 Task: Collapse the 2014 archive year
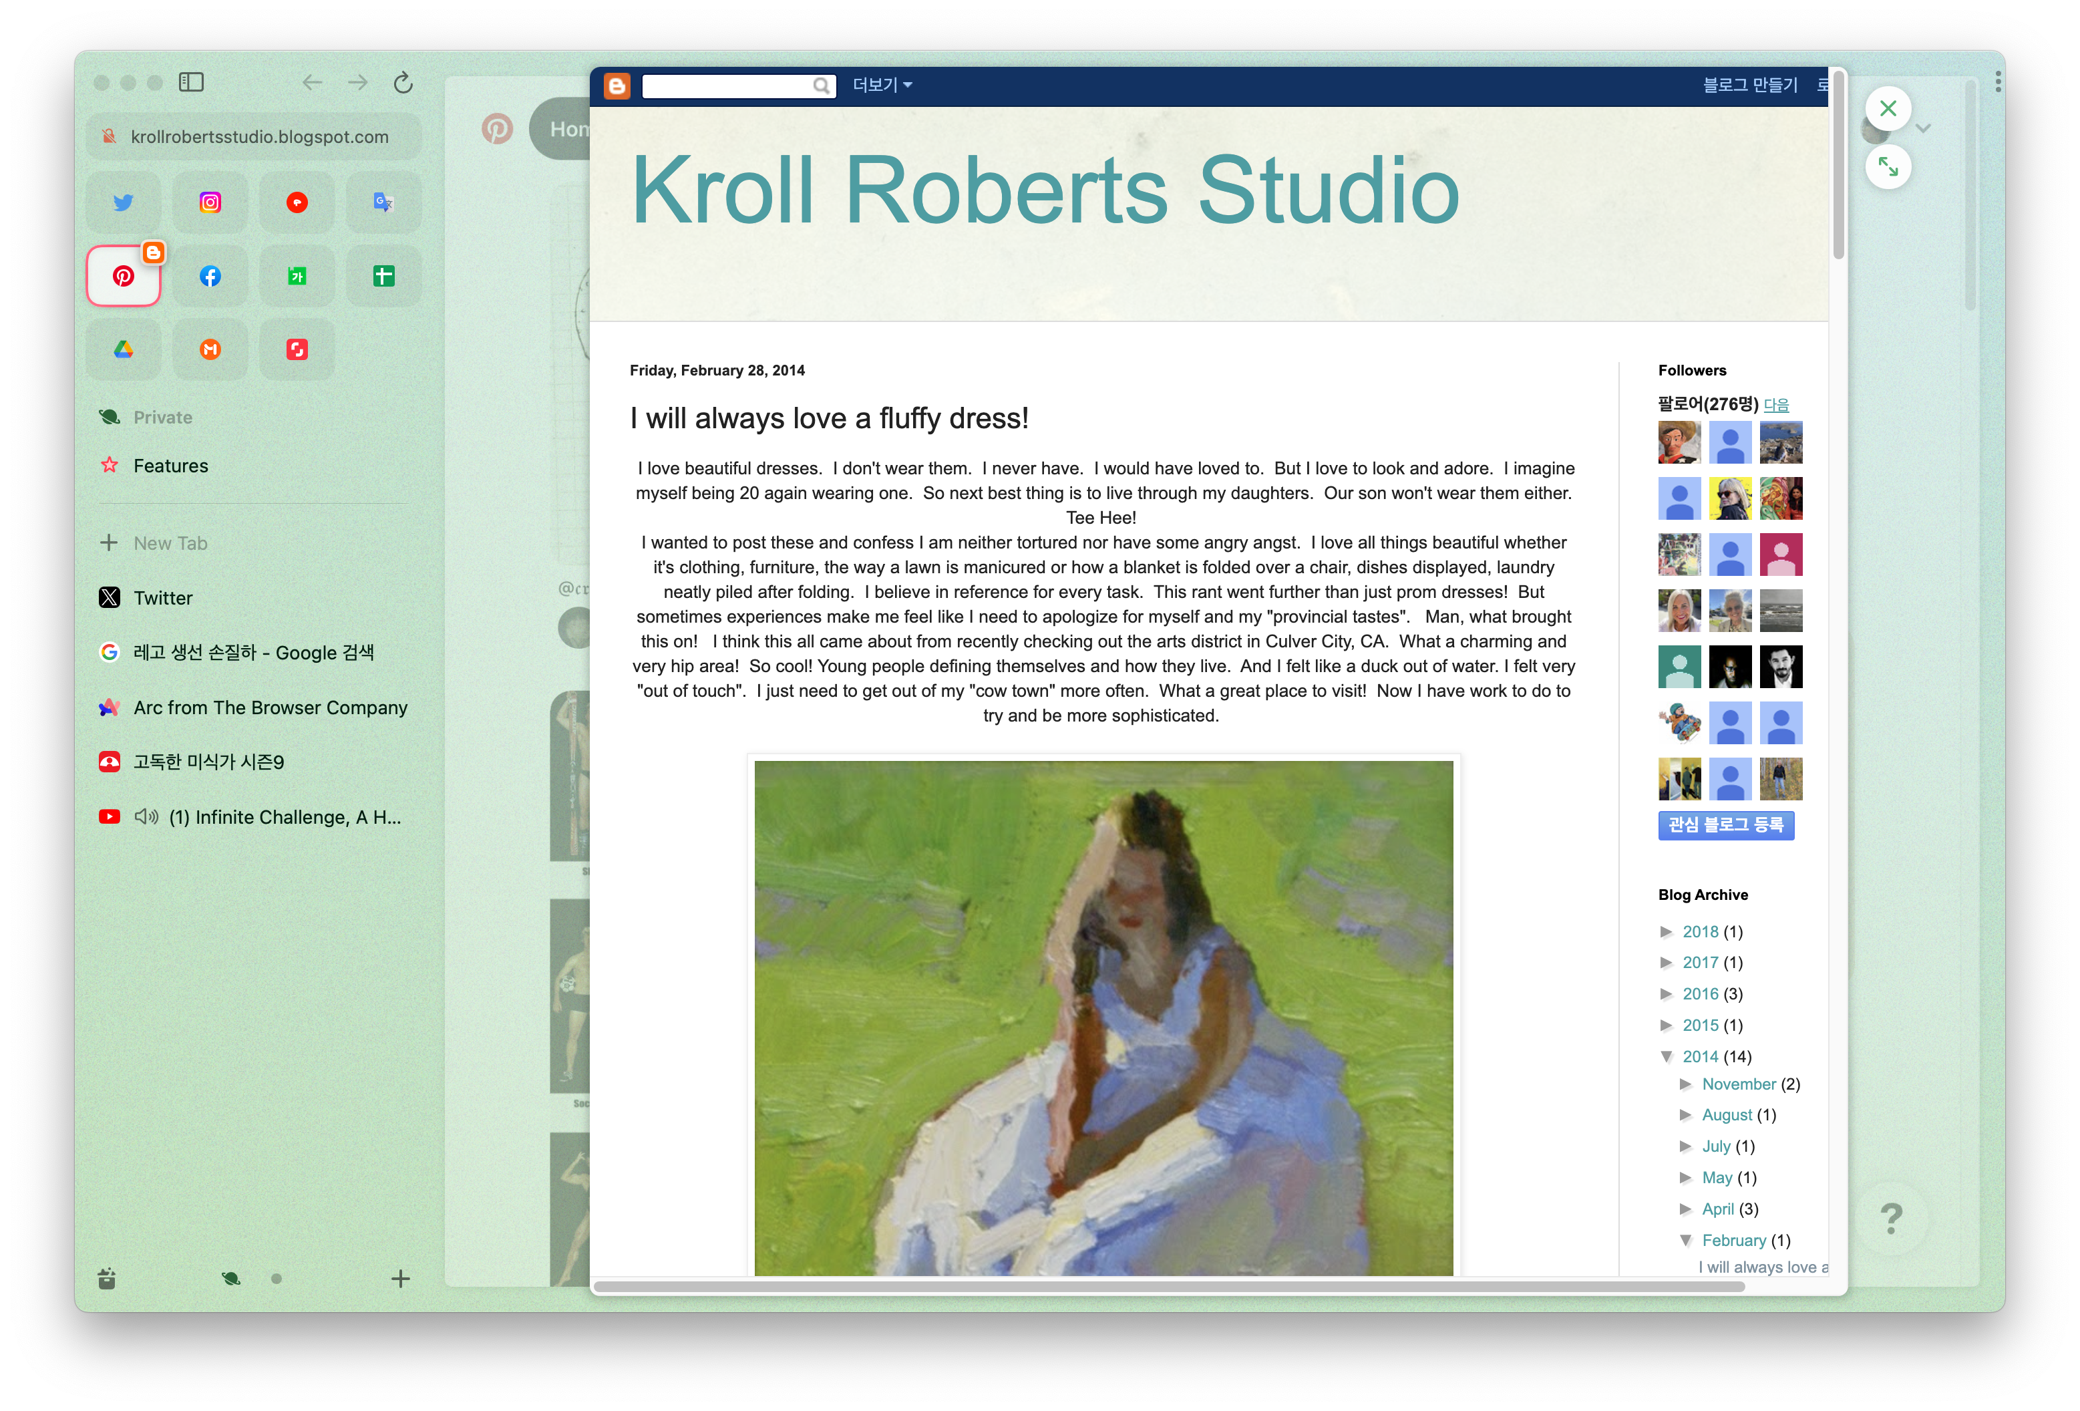click(x=1667, y=1056)
